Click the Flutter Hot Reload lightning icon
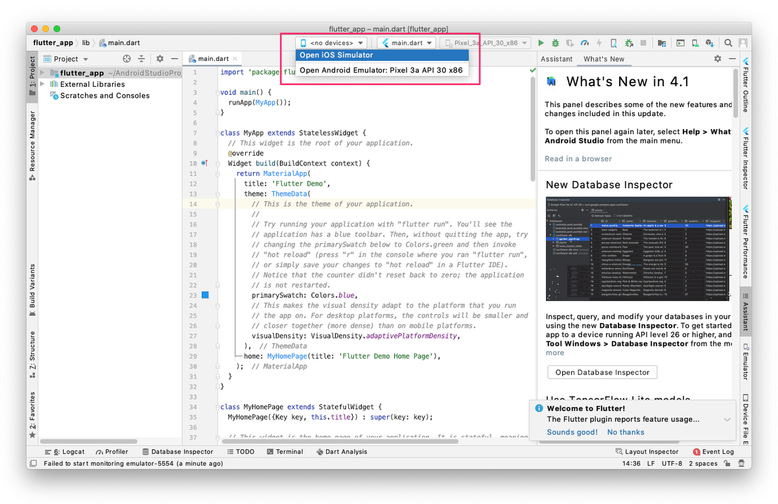The height and width of the screenshot is (504, 778). click(599, 43)
